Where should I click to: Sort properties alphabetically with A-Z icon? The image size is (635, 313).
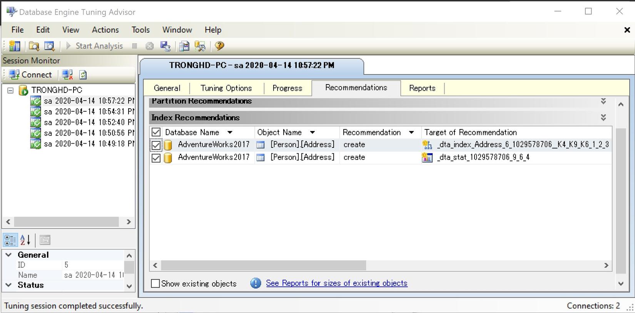pyautogui.click(x=25, y=240)
